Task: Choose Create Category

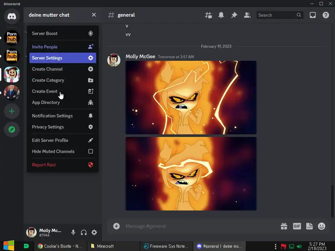Action: coord(62,80)
